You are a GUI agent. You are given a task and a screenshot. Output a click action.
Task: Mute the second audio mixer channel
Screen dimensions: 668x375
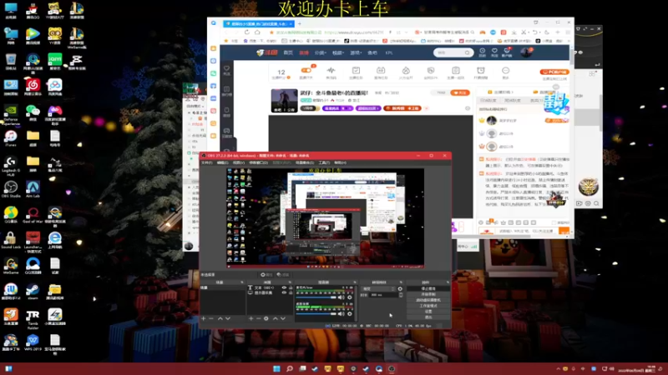(341, 314)
